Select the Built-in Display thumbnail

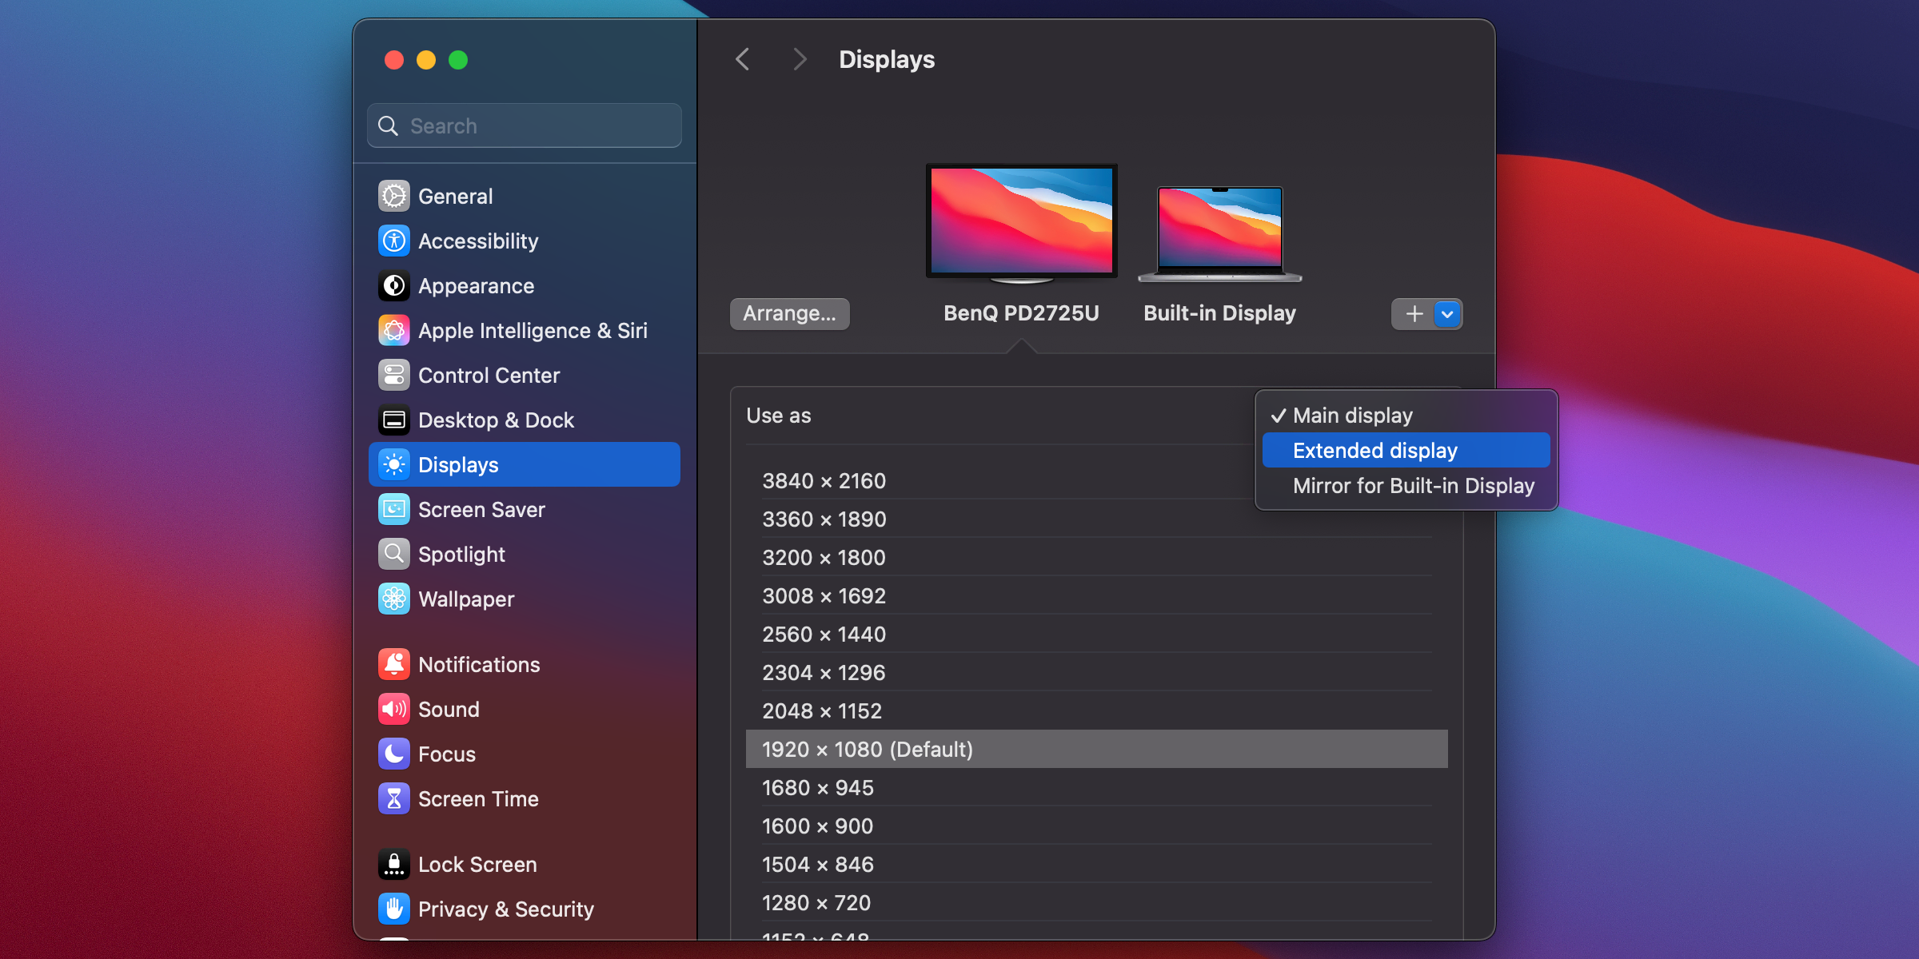click(x=1219, y=232)
